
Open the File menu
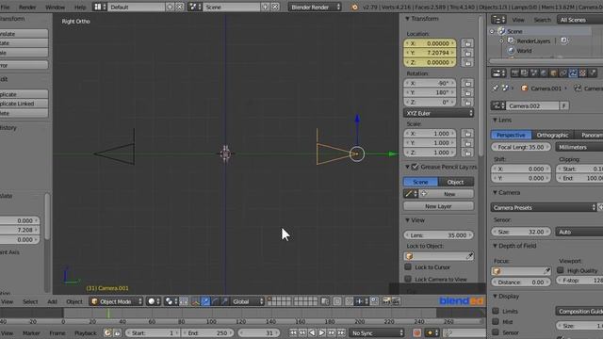click(x=6, y=7)
